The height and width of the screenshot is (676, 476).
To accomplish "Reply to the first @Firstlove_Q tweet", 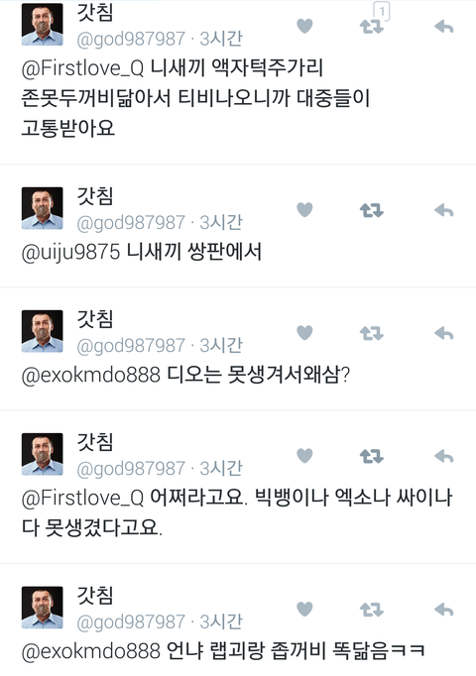I will (443, 27).
